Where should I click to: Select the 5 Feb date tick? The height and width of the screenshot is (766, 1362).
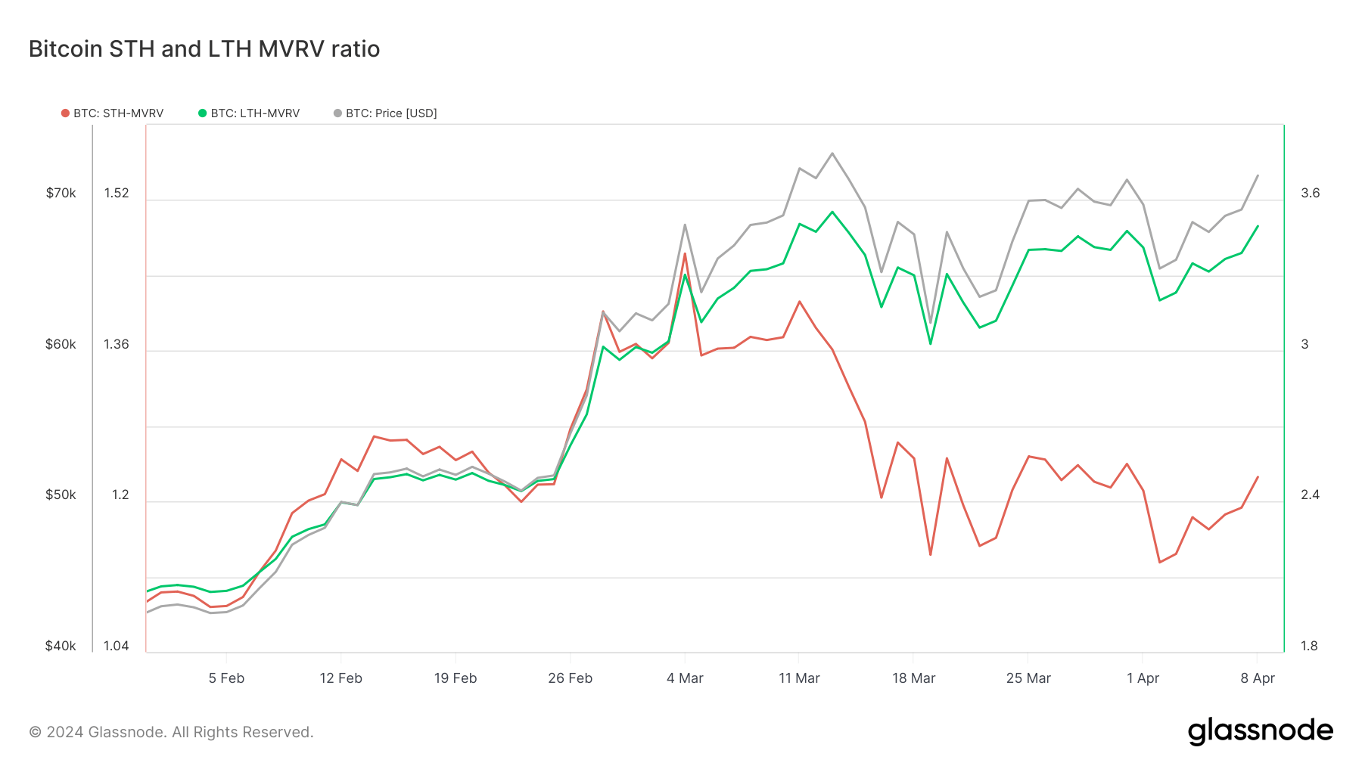point(226,678)
